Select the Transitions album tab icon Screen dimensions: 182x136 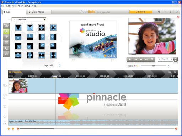(6, 31)
